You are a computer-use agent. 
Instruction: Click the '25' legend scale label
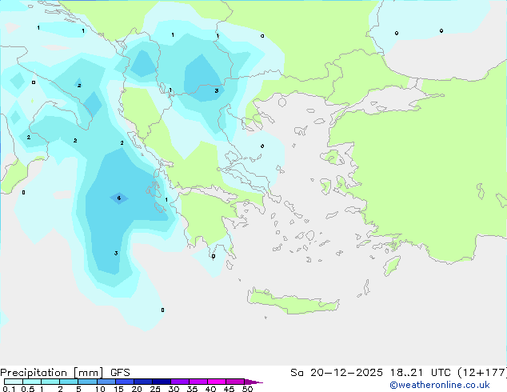(155, 389)
